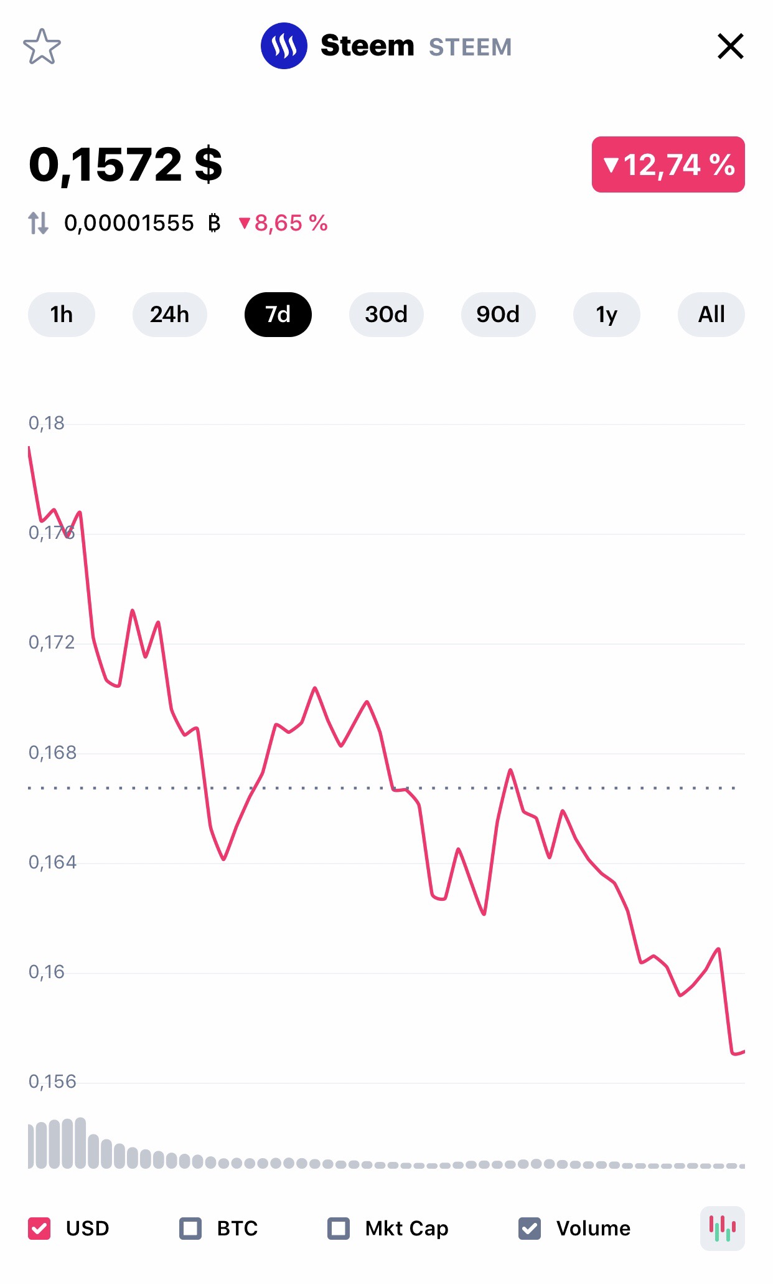Tap the favorite star icon

[42, 47]
